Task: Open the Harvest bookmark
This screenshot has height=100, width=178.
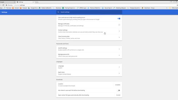Action: [x=16, y=8]
